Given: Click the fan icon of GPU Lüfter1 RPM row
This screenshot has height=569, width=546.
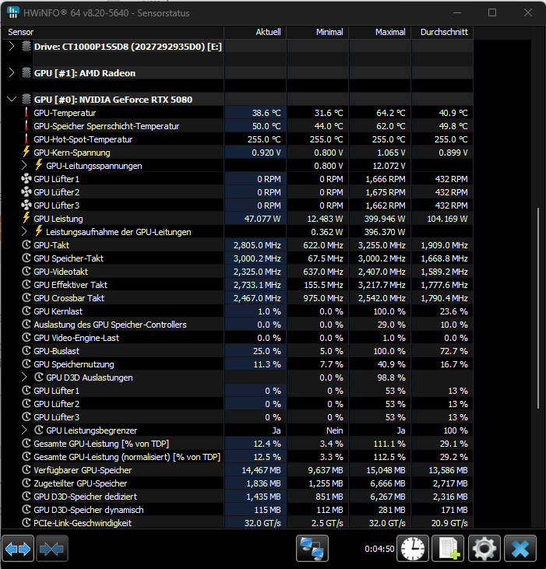Looking at the screenshot, I should point(26,178).
